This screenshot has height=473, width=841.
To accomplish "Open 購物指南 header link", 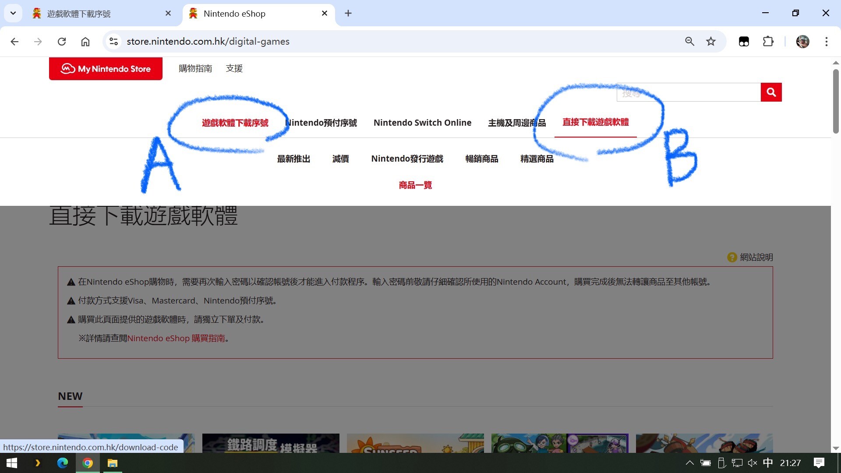I will (195, 68).
